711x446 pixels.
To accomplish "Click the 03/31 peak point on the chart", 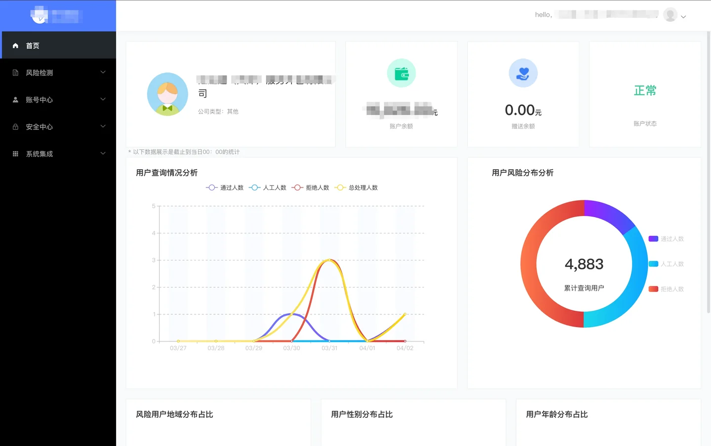I will pyautogui.click(x=329, y=260).
